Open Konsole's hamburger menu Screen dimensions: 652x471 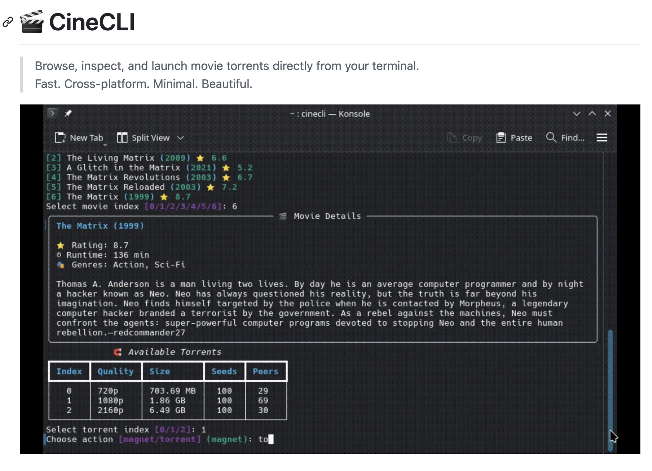(602, 138)
